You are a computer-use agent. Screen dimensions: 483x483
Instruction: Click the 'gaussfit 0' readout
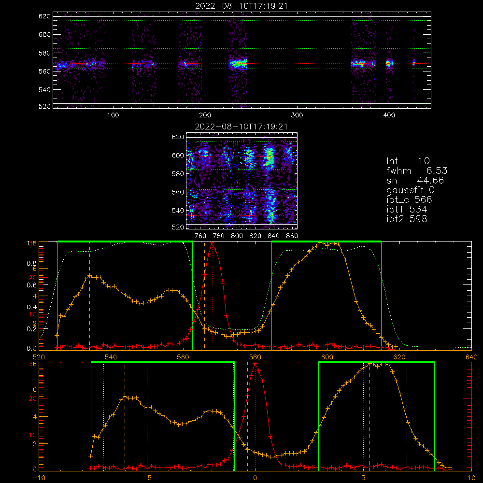click(x=411, y=190)
